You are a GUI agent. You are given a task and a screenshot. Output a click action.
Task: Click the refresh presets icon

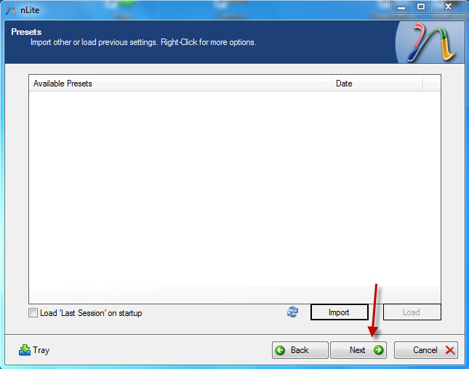[292, 312]
